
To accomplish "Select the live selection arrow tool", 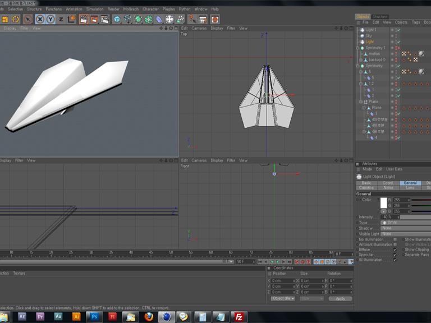I will coord(27,19).
